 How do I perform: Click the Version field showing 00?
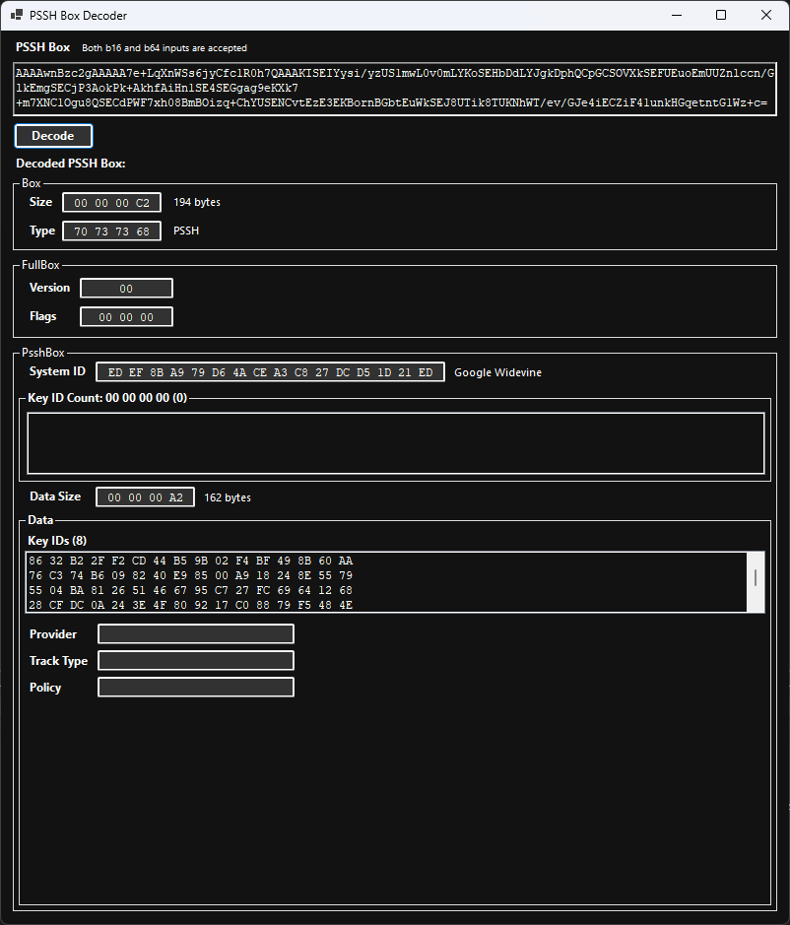pyautogui.click(x=126, y=289)
